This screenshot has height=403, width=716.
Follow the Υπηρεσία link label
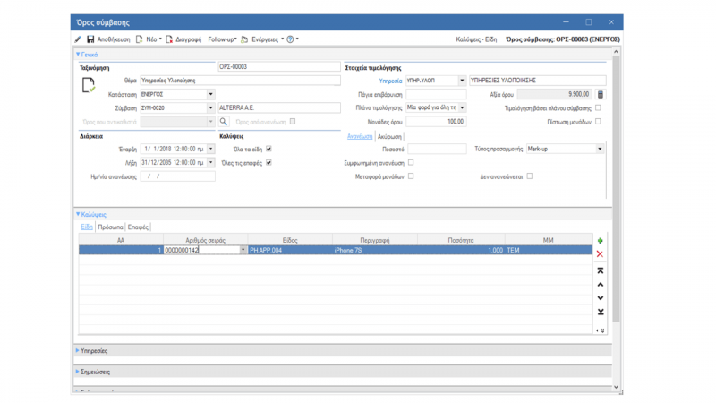390,81
